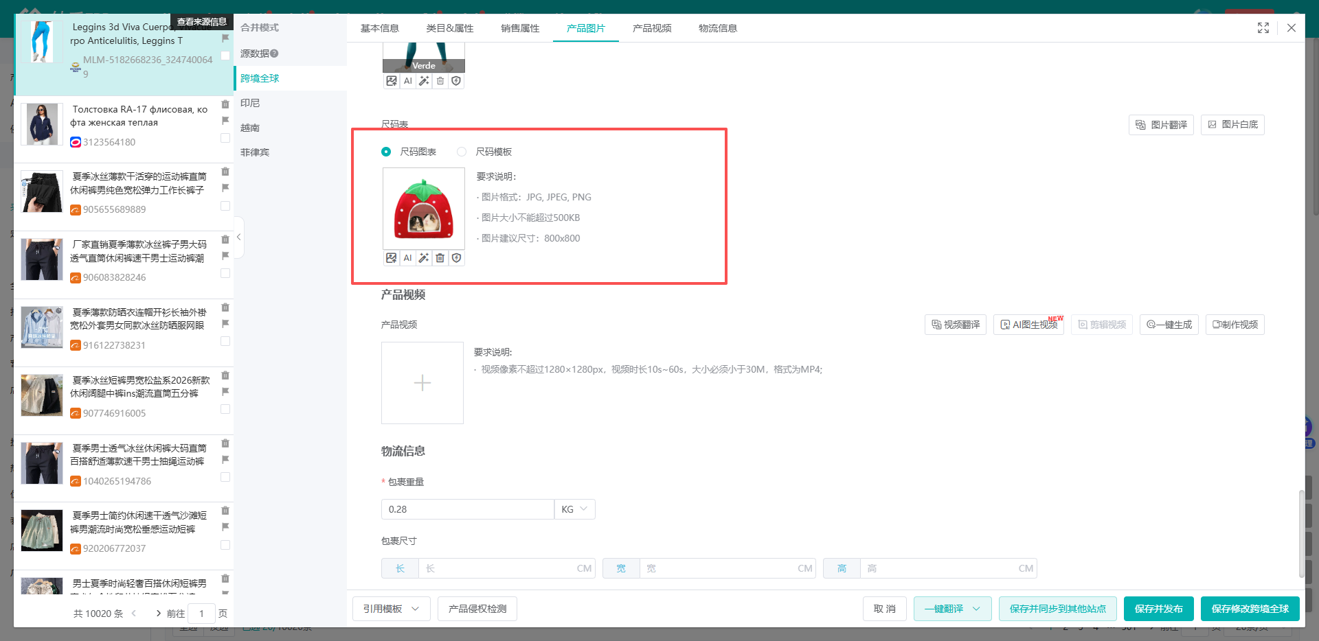The height and width of the screenshot is (641, 1319).
Task: Switch to the 物流信息 tab
Action: point(718,28)
